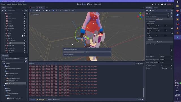Open Perspective view menu in viewport
Viewport: 181px width, 102px height.
pos(35,14)
